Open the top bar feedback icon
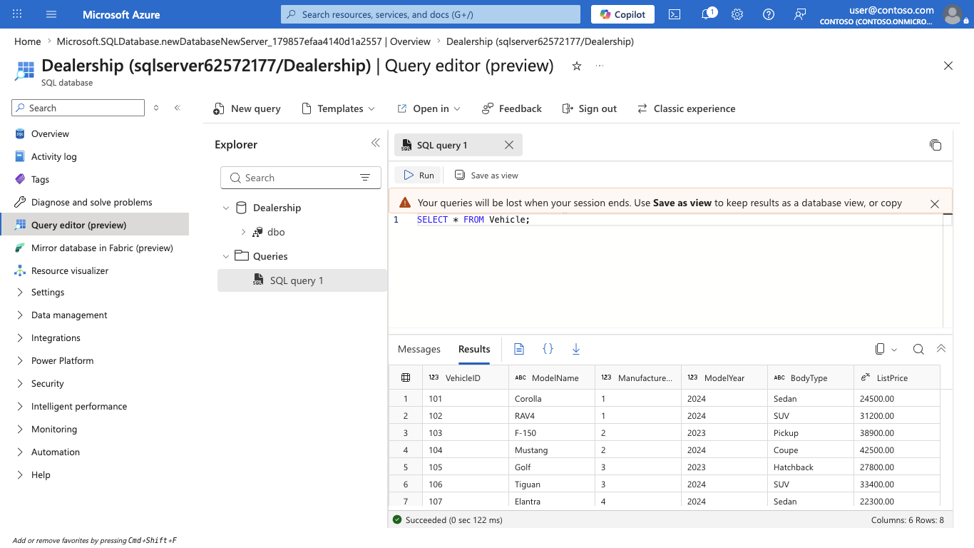Image resolution: width=974 pixels, height=548 pixels. click(x=800, y=14)
